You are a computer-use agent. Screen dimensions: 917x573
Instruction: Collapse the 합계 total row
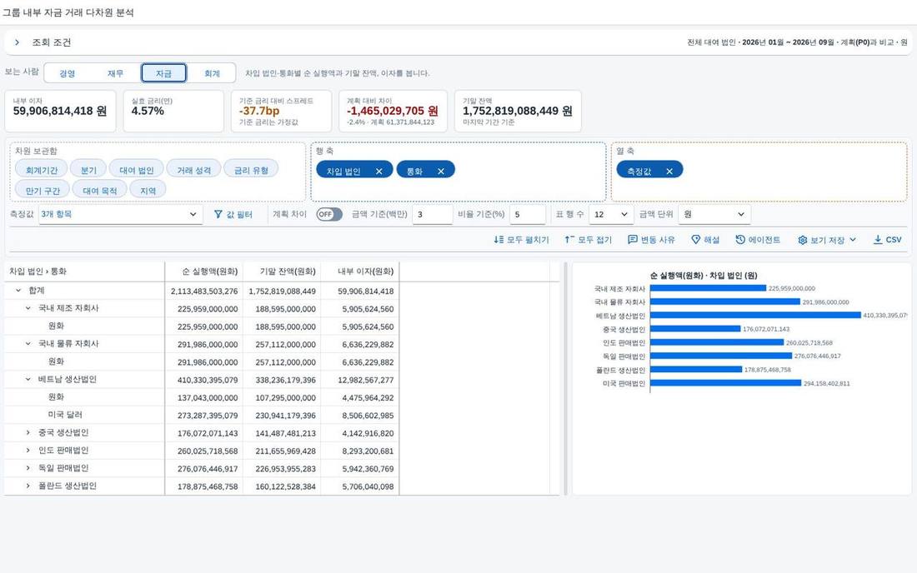tap(18, 291)
